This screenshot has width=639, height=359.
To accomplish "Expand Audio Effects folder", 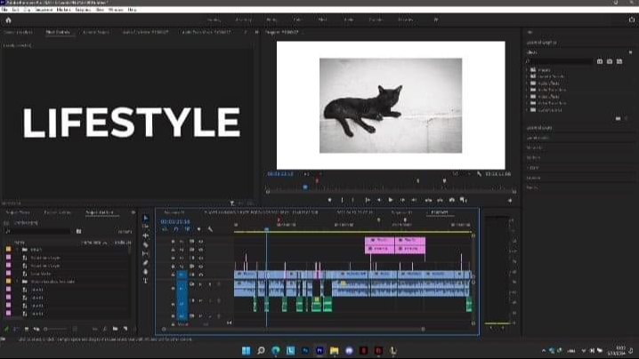I will [x=527, y=83].
